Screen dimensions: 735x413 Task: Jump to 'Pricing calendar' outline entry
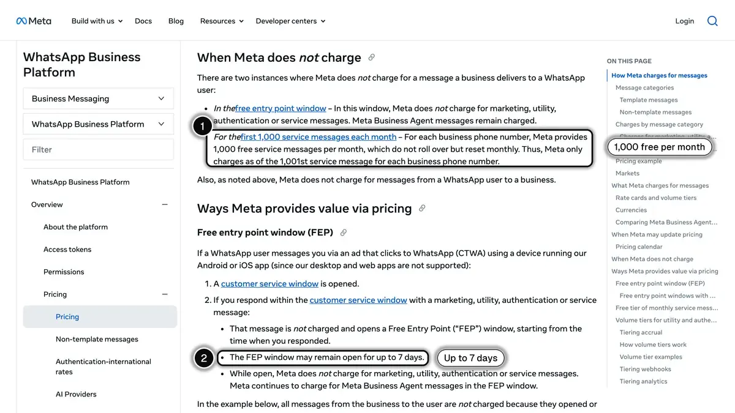click(639, 247)
